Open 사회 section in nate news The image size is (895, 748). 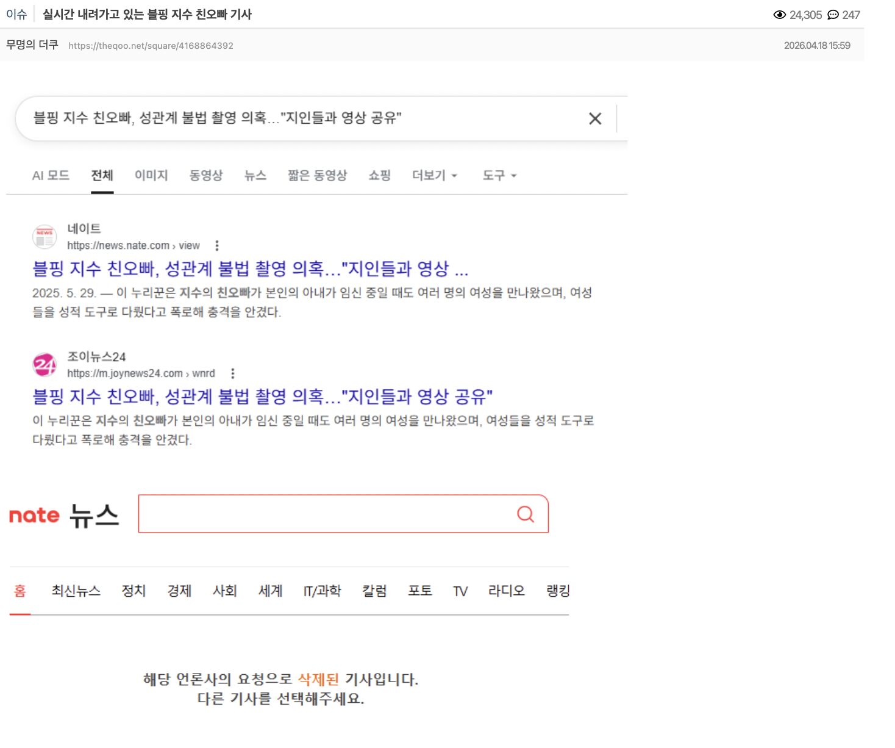click(x=224, y=591)
